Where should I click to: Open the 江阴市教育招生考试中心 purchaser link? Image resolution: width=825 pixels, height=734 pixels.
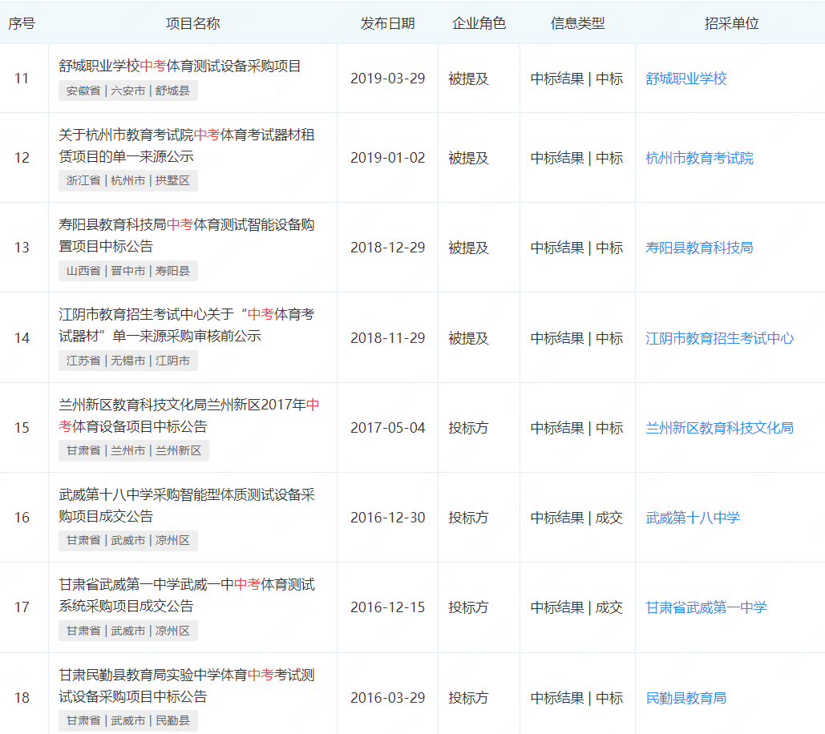coord(719,338)
